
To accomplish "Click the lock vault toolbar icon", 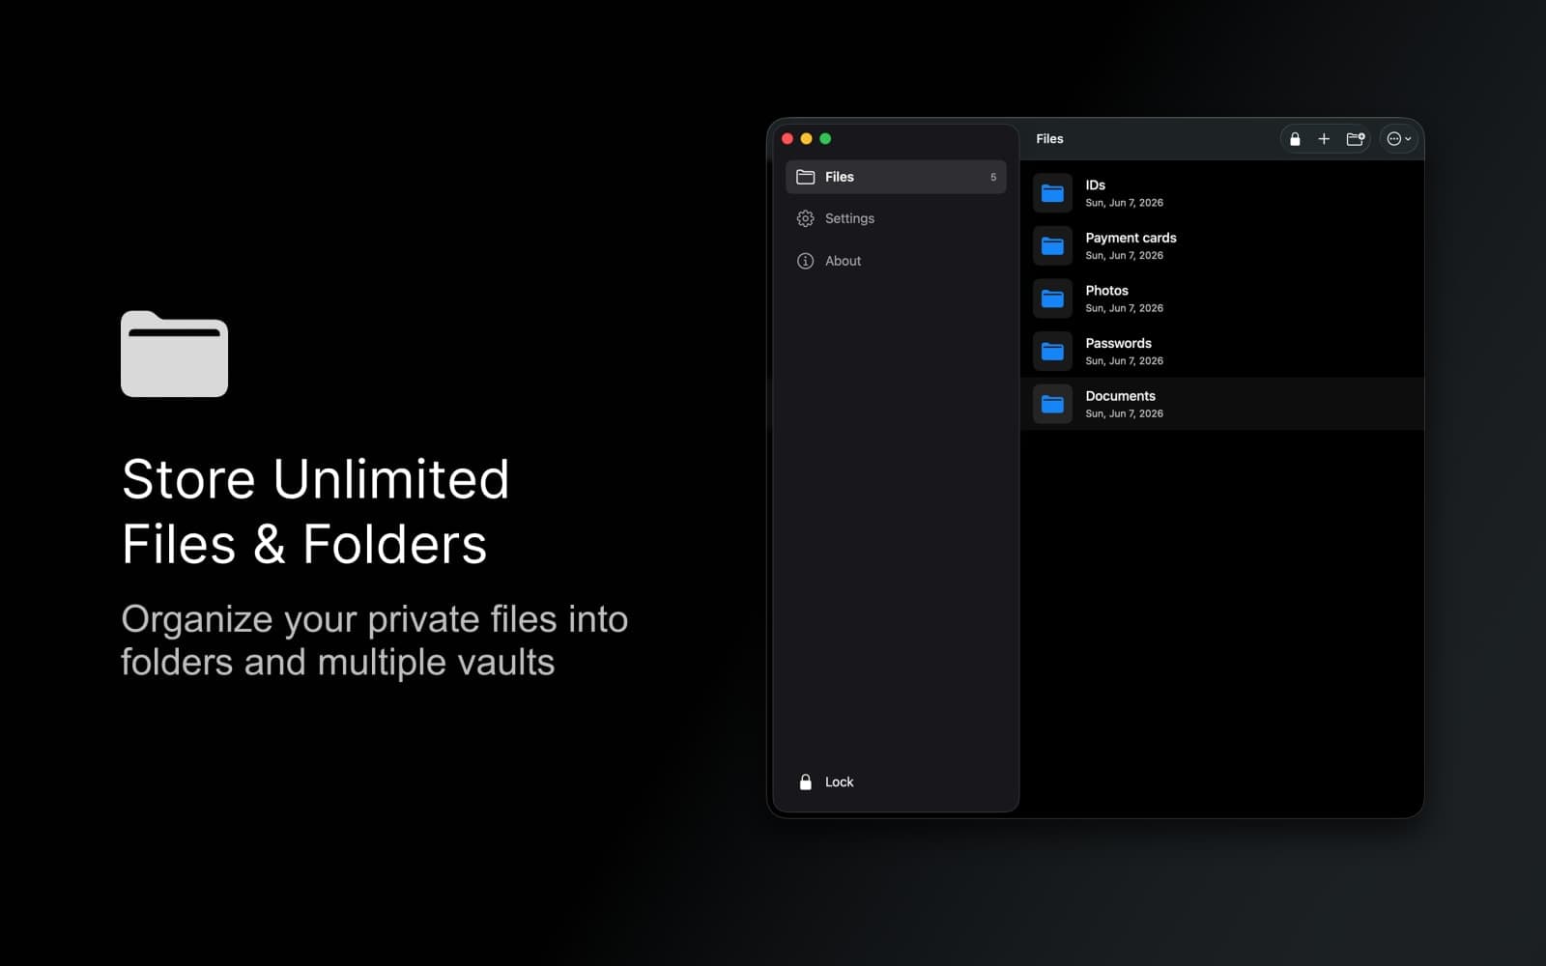I will click(1295, 139).
